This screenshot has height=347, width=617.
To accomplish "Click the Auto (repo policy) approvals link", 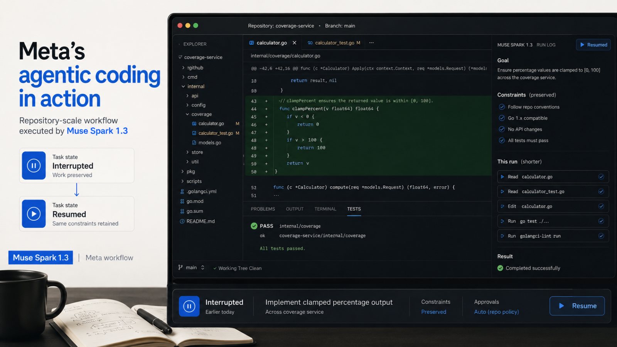I will click(496, 312).
